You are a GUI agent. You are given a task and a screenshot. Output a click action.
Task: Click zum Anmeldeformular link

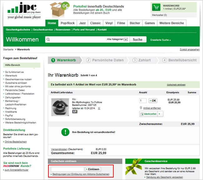pos(17,170)
